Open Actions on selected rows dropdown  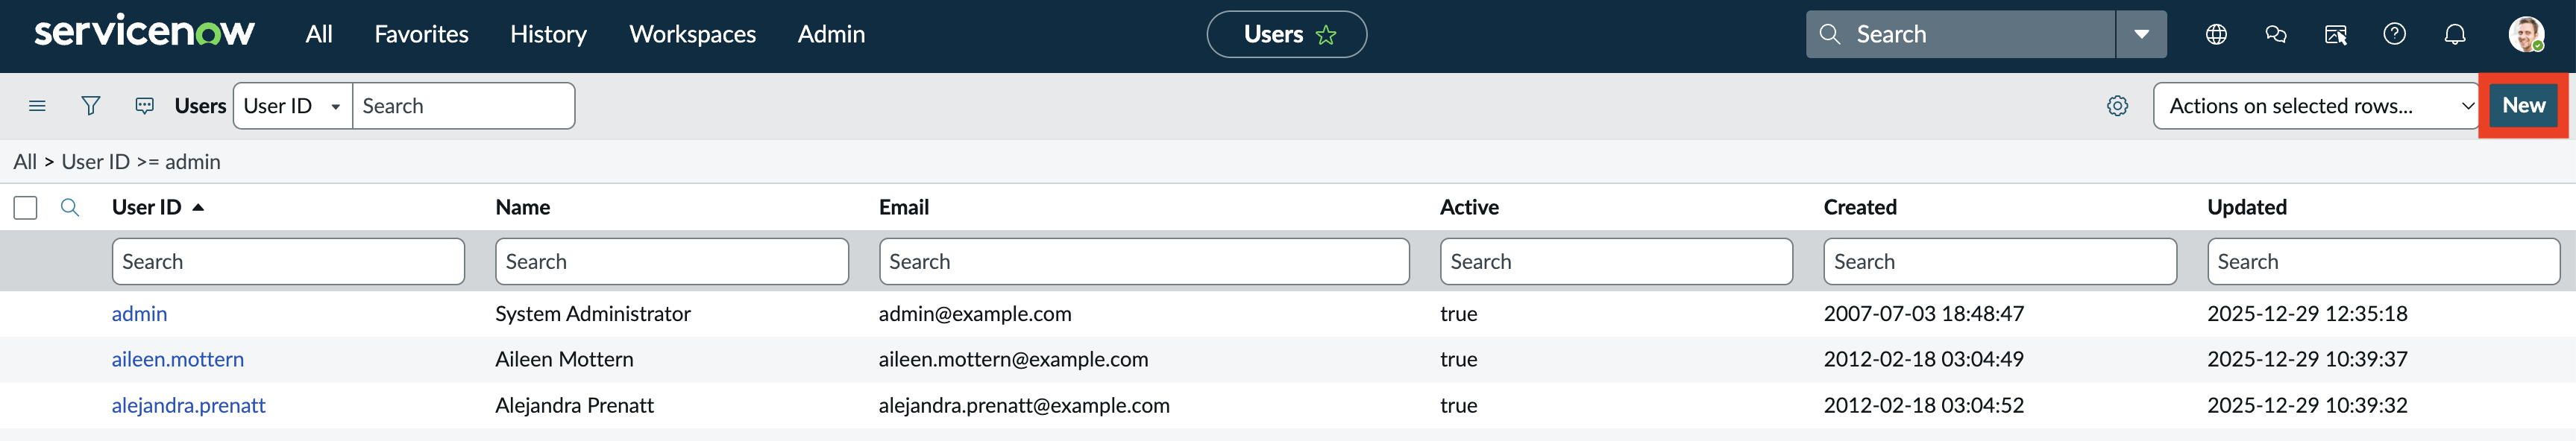pos(2315,106)
